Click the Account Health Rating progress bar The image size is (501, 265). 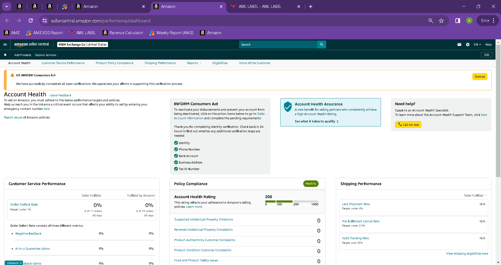click(x=292, y=201)
